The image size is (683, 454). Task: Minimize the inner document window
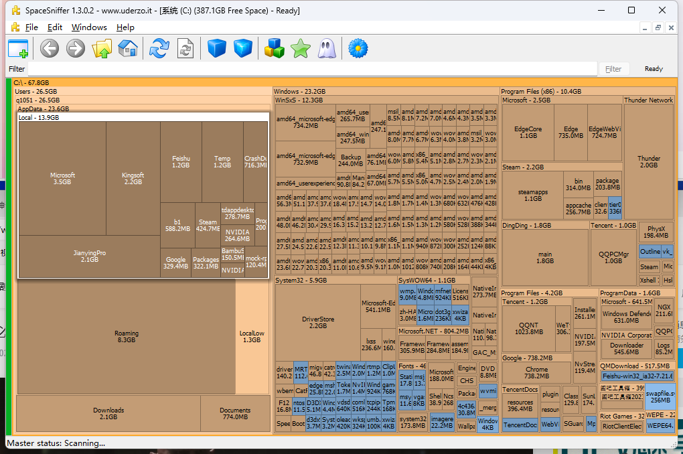645,28
